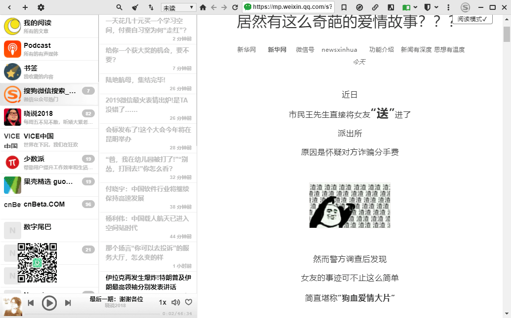Image resolution: width=511 pixels, height=318 pixels.
Task: Select the 少数派 feed
Action: (x=49, y=162)
